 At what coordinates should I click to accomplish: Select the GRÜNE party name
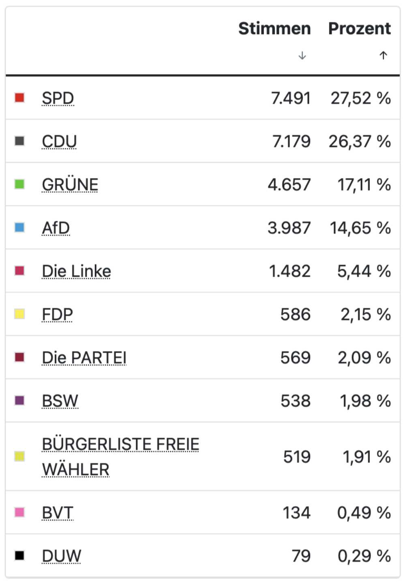(70, 185)
